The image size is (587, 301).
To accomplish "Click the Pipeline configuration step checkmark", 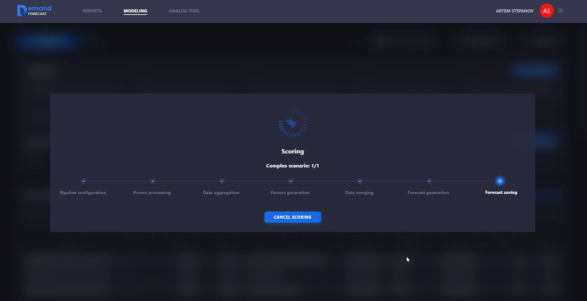I will coord(83,181).
